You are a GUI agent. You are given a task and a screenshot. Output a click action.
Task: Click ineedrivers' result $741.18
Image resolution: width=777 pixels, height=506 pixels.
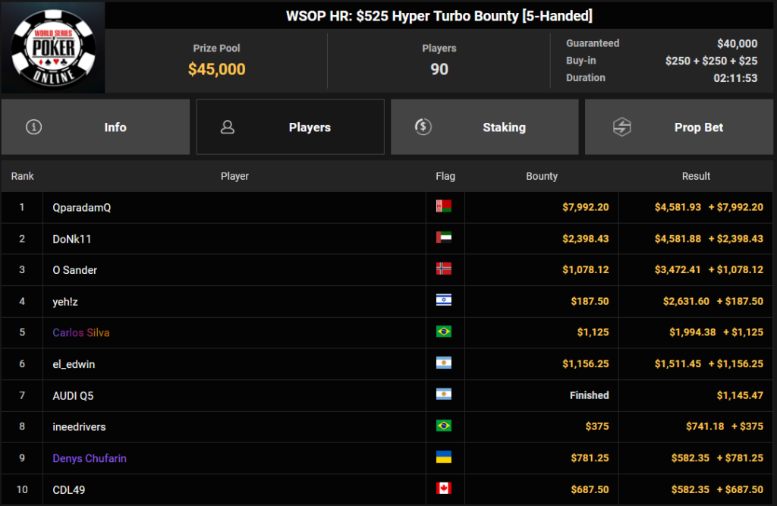point(705,426)
